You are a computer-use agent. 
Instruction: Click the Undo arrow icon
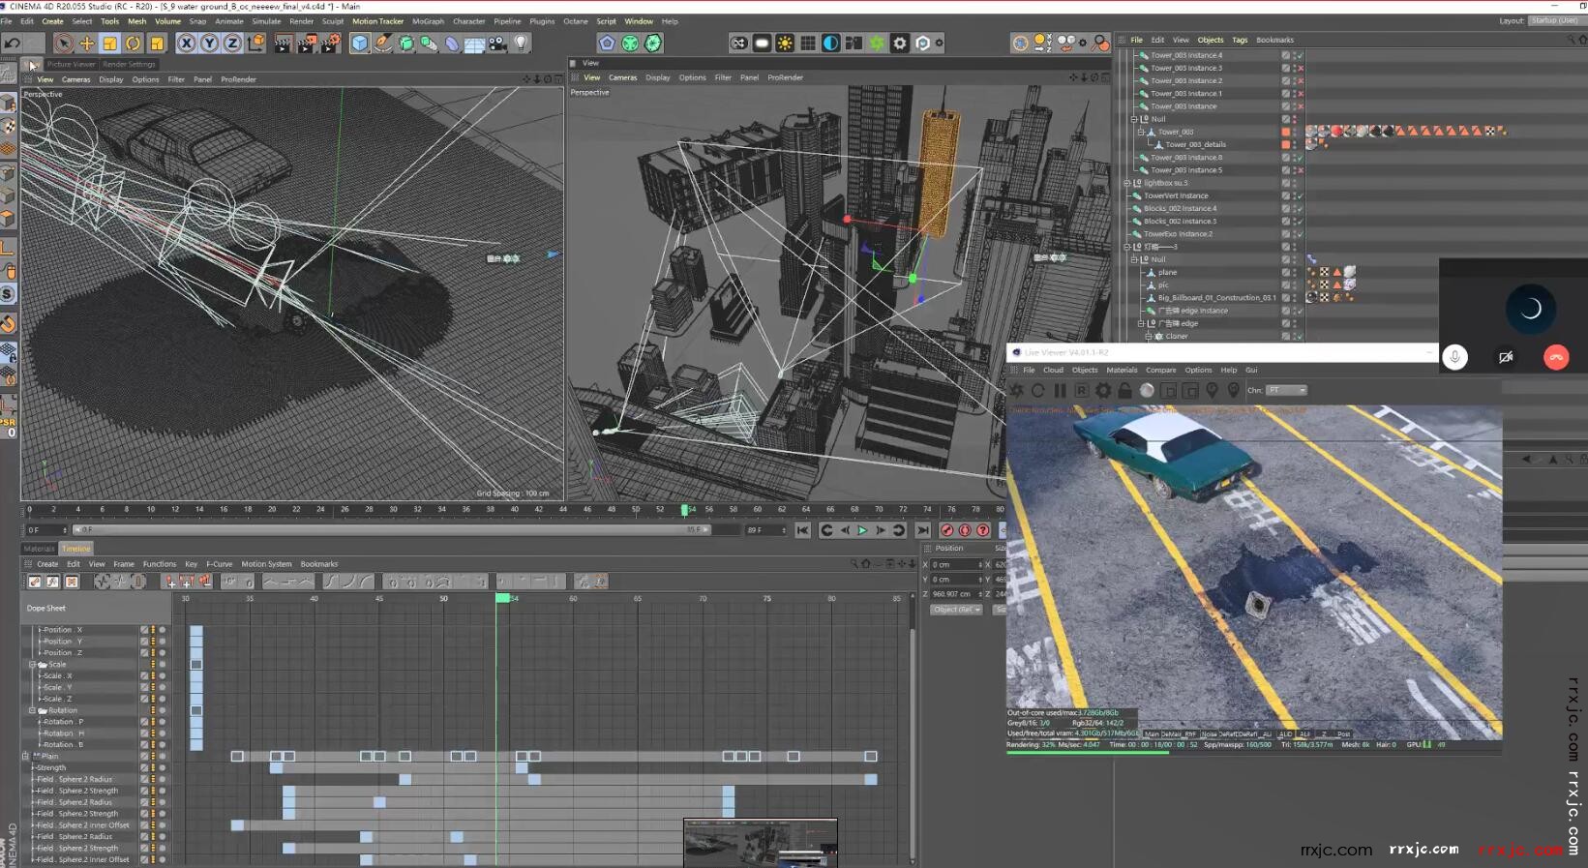13,43
